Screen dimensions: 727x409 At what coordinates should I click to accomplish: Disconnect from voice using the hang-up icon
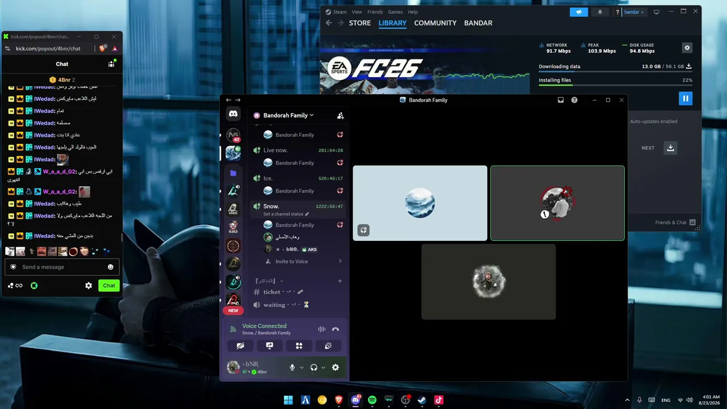(335, 329)
